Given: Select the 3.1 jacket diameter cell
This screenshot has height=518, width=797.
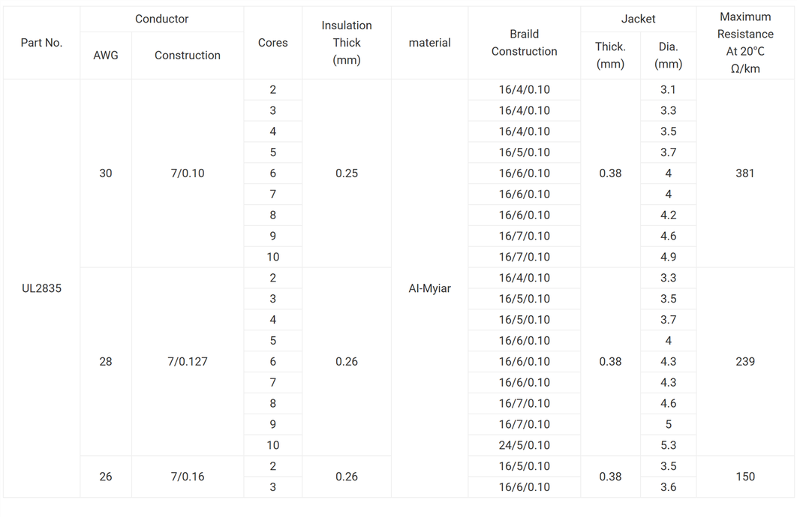Looking at the screenshot, I should click(x=668, y=89).
